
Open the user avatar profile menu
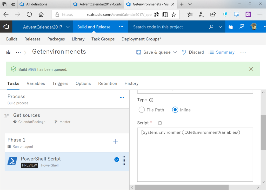(x=254, y=27)
